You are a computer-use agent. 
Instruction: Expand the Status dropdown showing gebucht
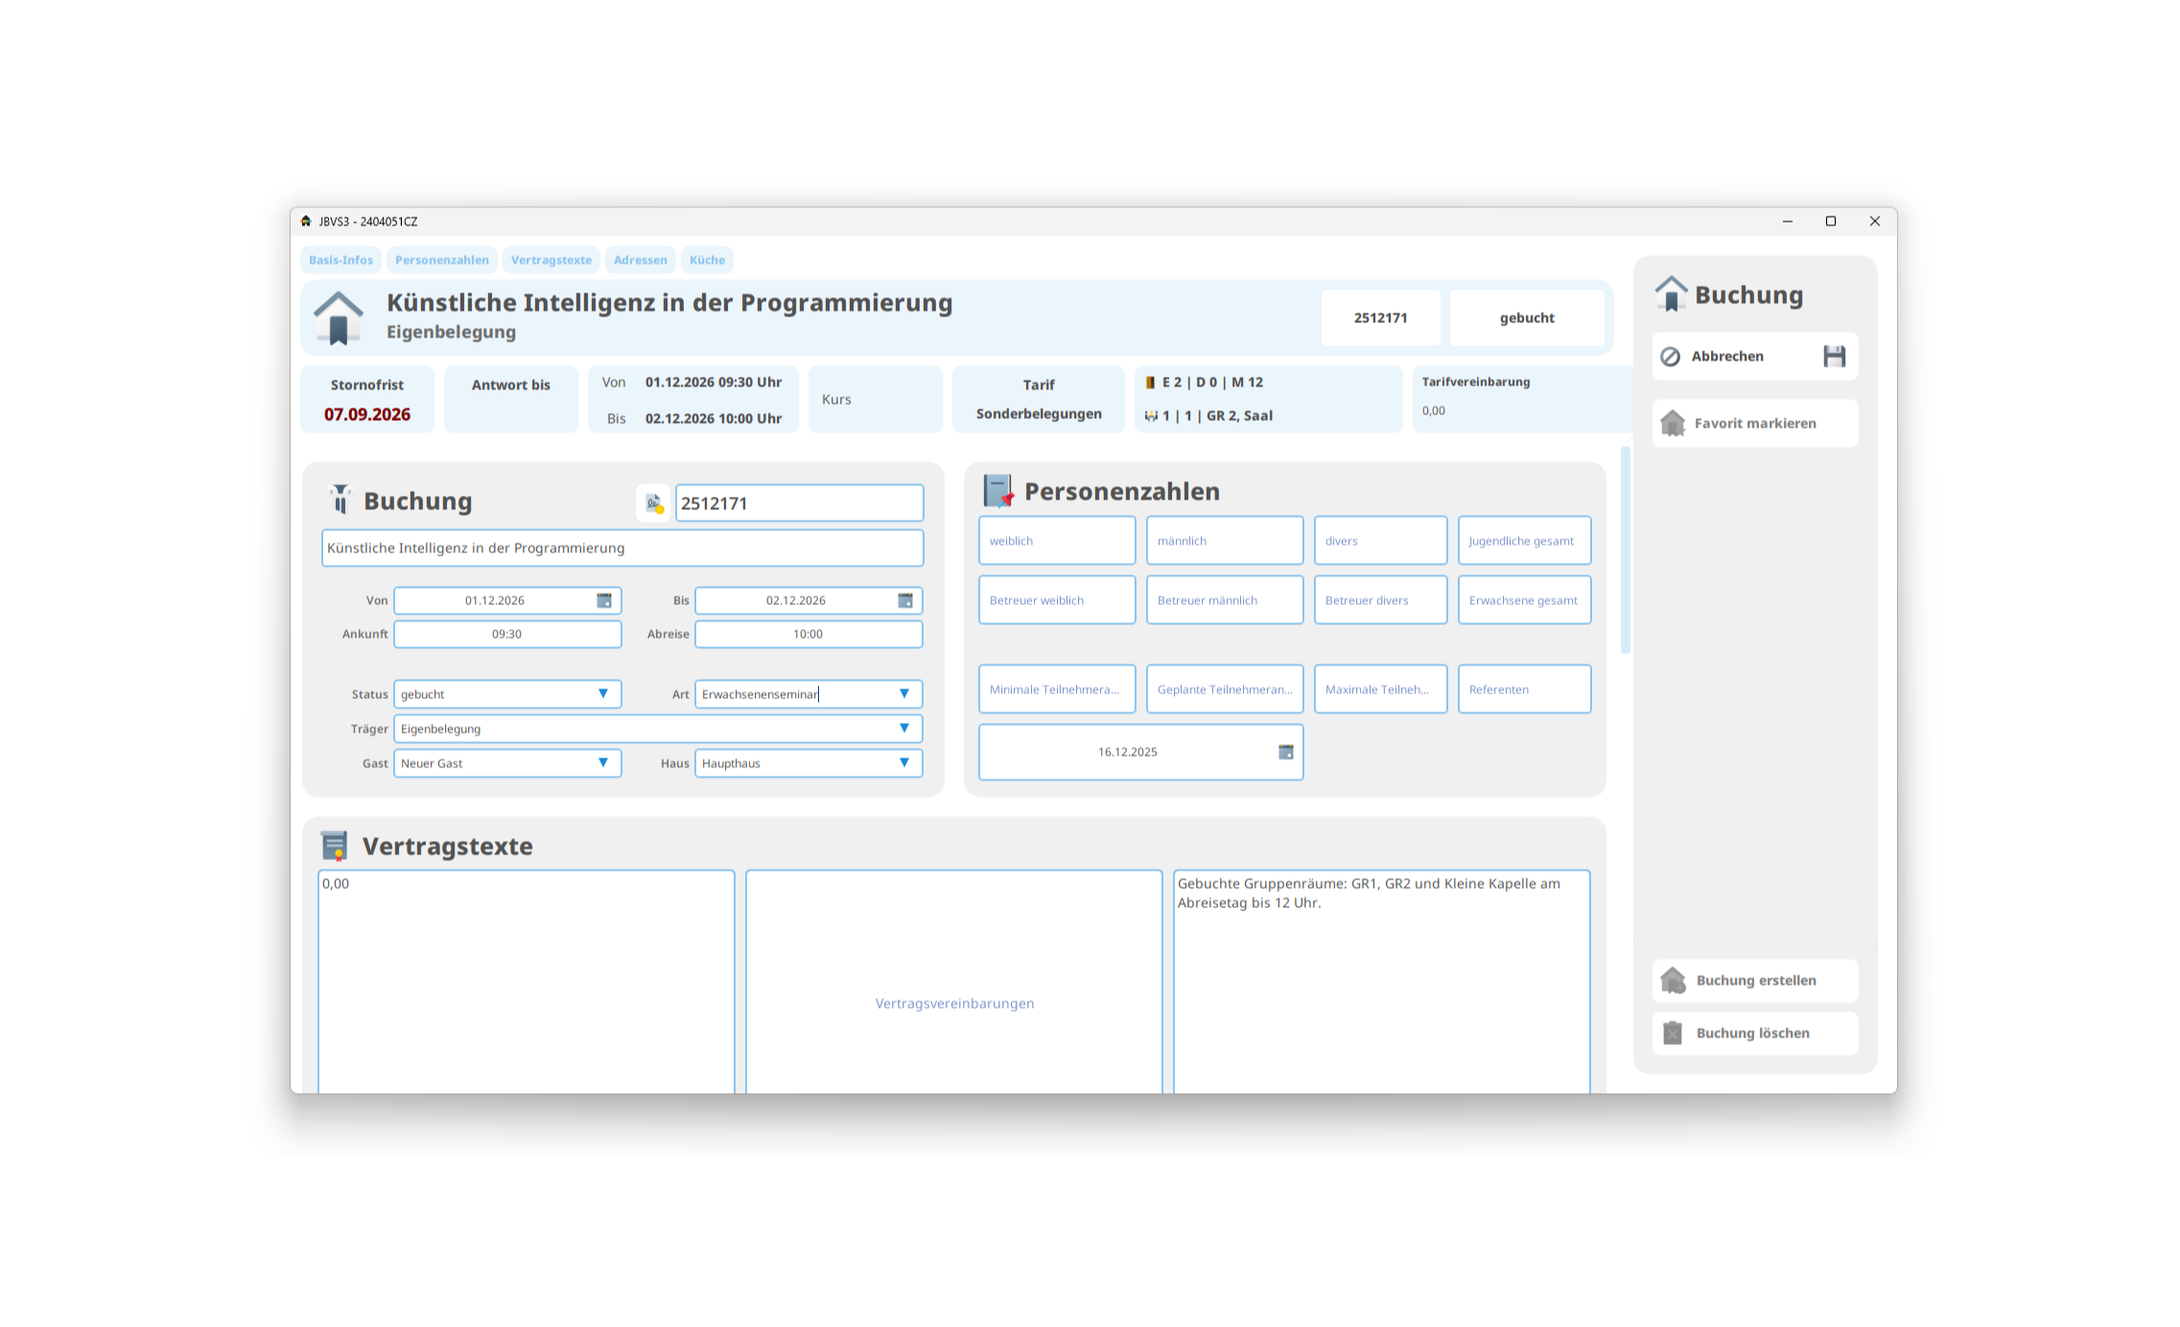602,694
